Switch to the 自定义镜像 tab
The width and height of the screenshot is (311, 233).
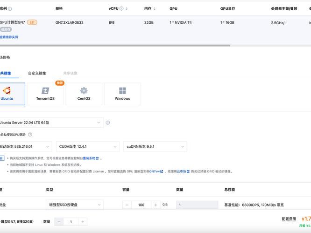pos(37,73)
